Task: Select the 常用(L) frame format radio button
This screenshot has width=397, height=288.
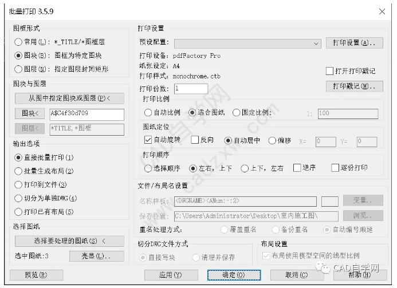Action: (18, 42)
